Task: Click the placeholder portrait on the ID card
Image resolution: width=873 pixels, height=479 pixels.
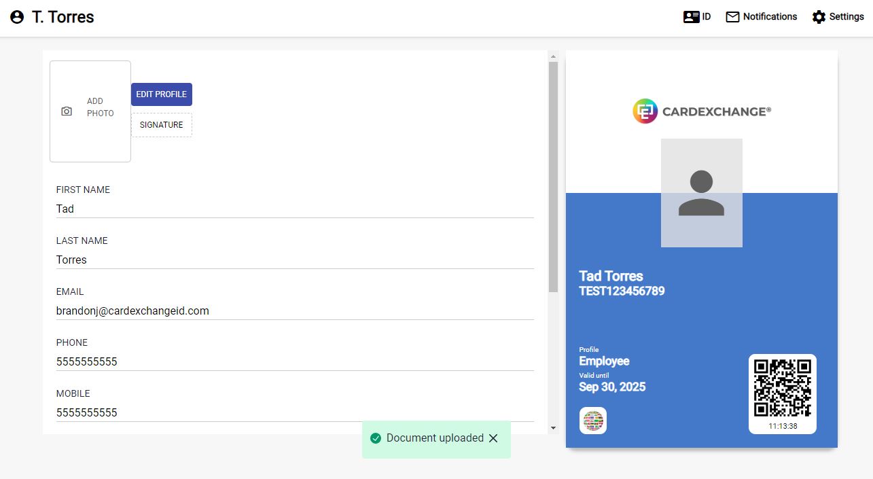Action: coord(702,193)
